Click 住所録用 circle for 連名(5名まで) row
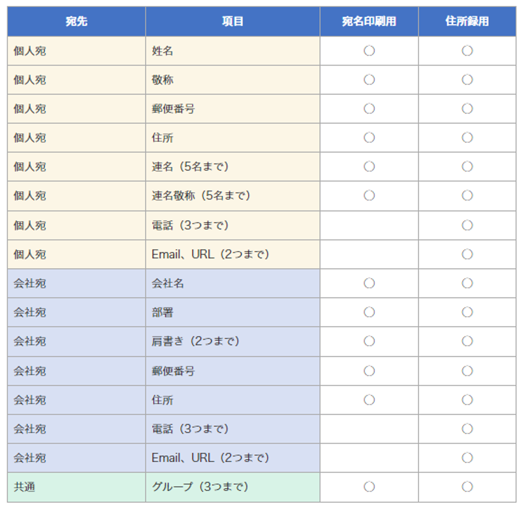The width and height of the screenshot is (531, 515). tap(467, 166)
